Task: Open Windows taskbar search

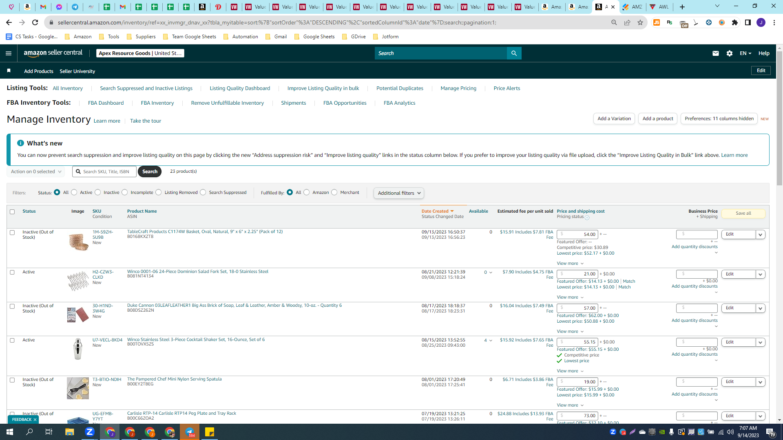Action: (x=29, y=432)
